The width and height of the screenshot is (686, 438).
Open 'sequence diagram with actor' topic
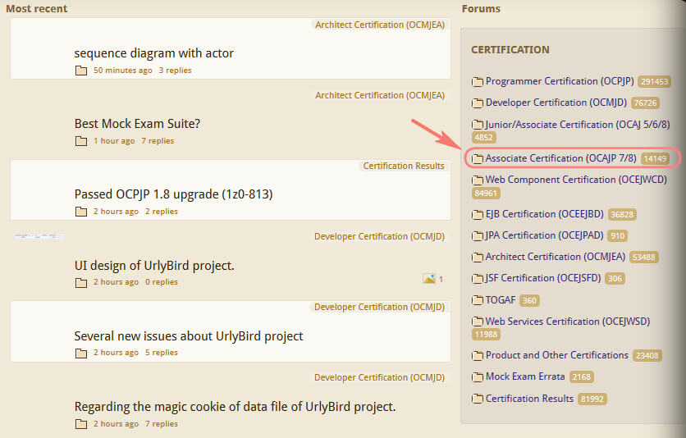tap(154, 53)
